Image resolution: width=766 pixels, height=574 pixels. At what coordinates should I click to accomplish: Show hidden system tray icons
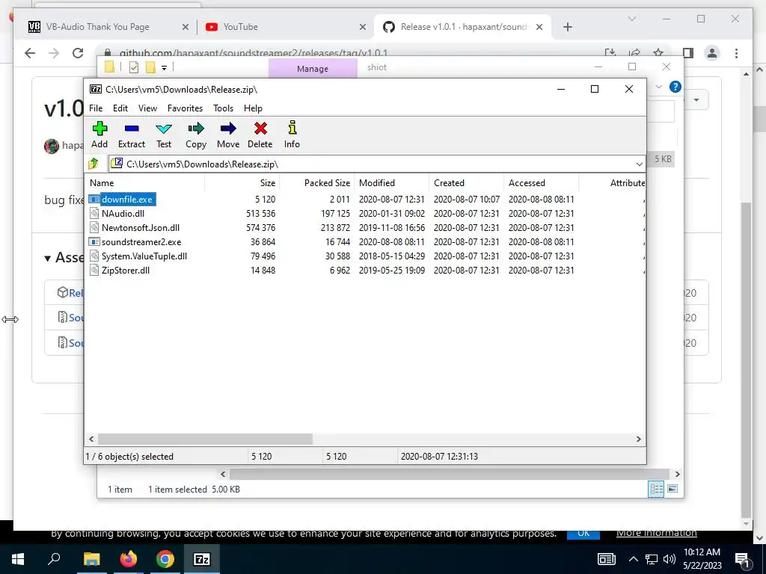pos(633,559)
